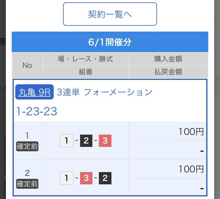Click the 100円 amount for bet 2
The height and width of the screenshot is (199, 220).
[x=191, y=169]
